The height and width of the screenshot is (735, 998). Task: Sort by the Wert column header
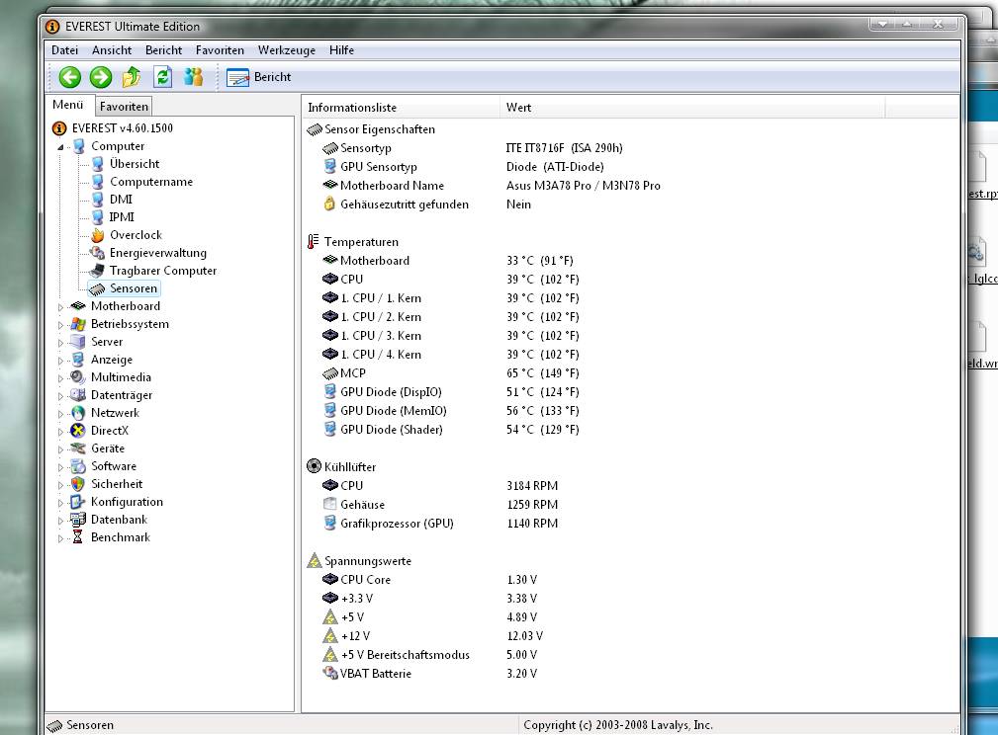click(x=692, y=108)
